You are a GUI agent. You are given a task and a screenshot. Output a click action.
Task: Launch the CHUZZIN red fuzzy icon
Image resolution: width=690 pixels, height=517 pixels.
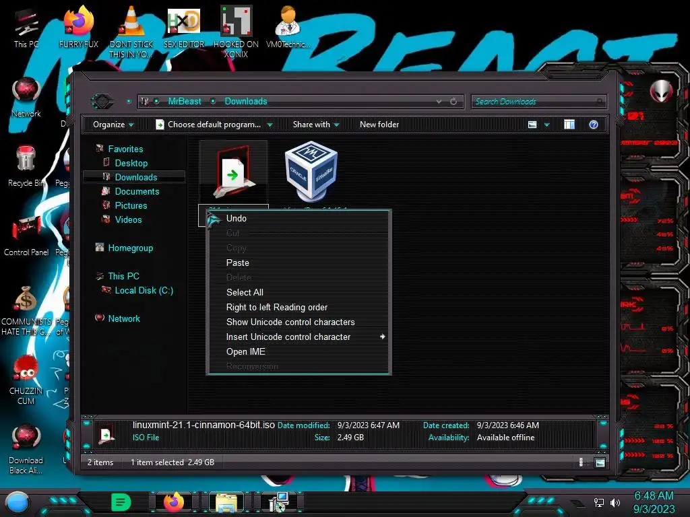point(26,380)
